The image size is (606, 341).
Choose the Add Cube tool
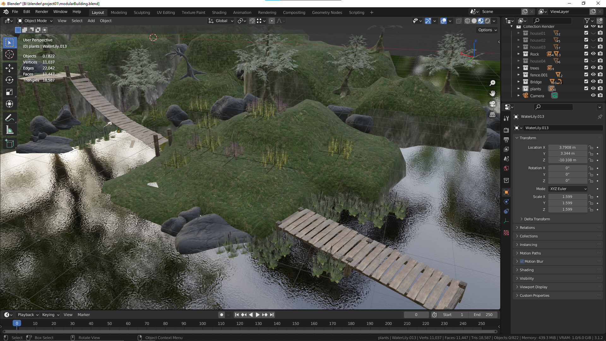click(x=9, y=144)
